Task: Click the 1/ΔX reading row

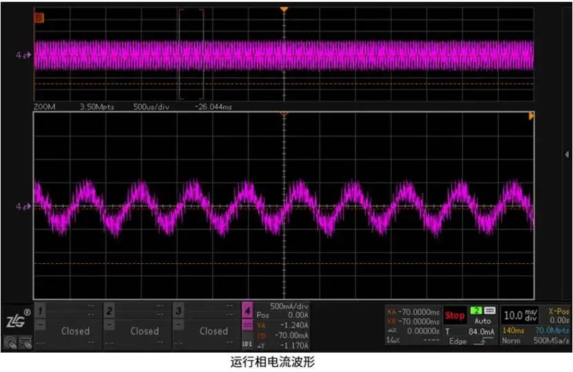Action: 413,340
